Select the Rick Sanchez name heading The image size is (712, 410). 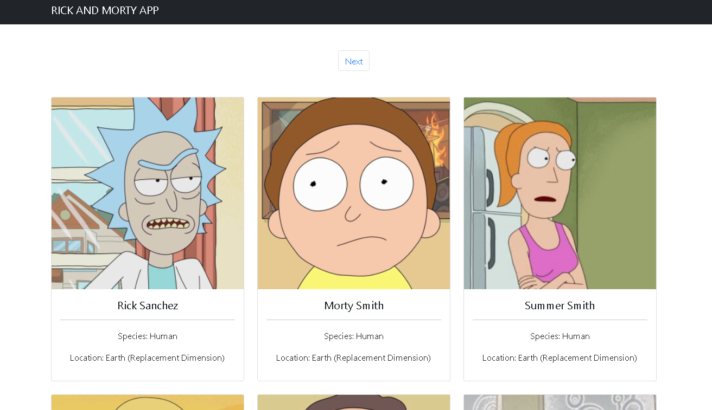[x=147, y=305]
